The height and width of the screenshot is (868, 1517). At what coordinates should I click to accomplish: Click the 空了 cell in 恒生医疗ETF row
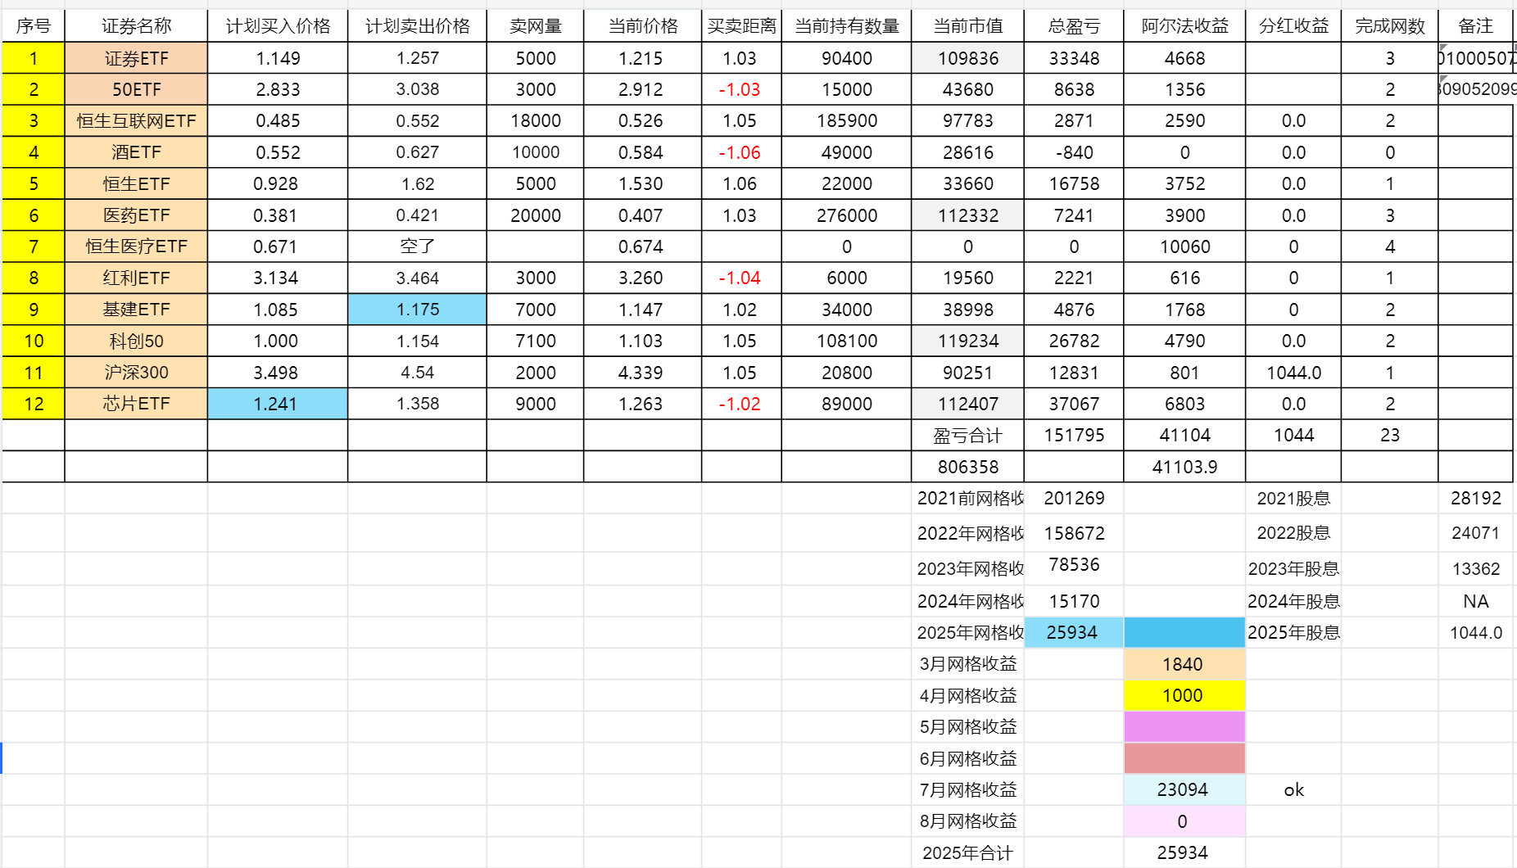418,246
